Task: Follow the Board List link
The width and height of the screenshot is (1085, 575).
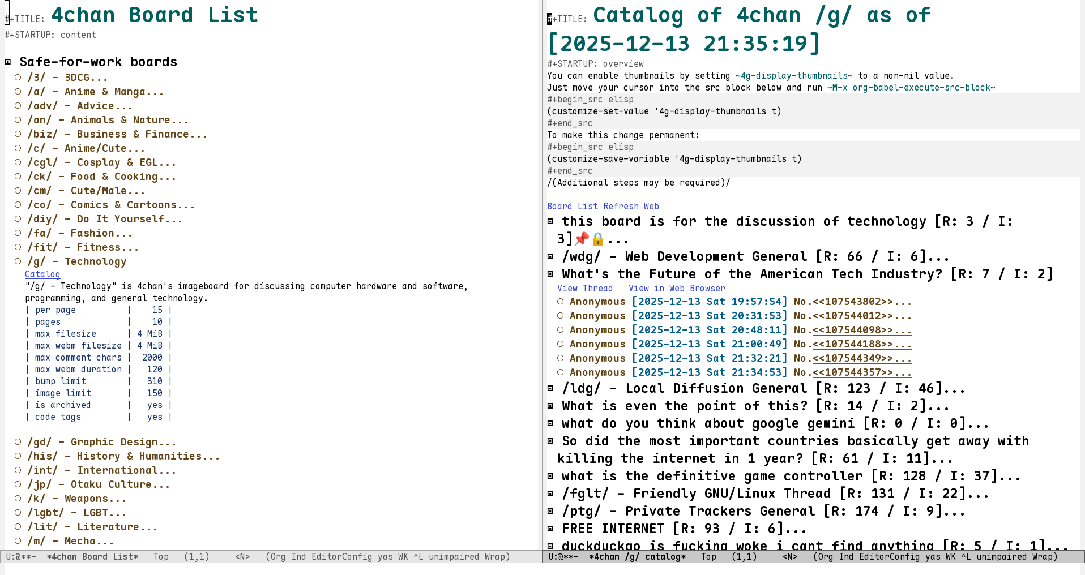Action: coord(573,207)
